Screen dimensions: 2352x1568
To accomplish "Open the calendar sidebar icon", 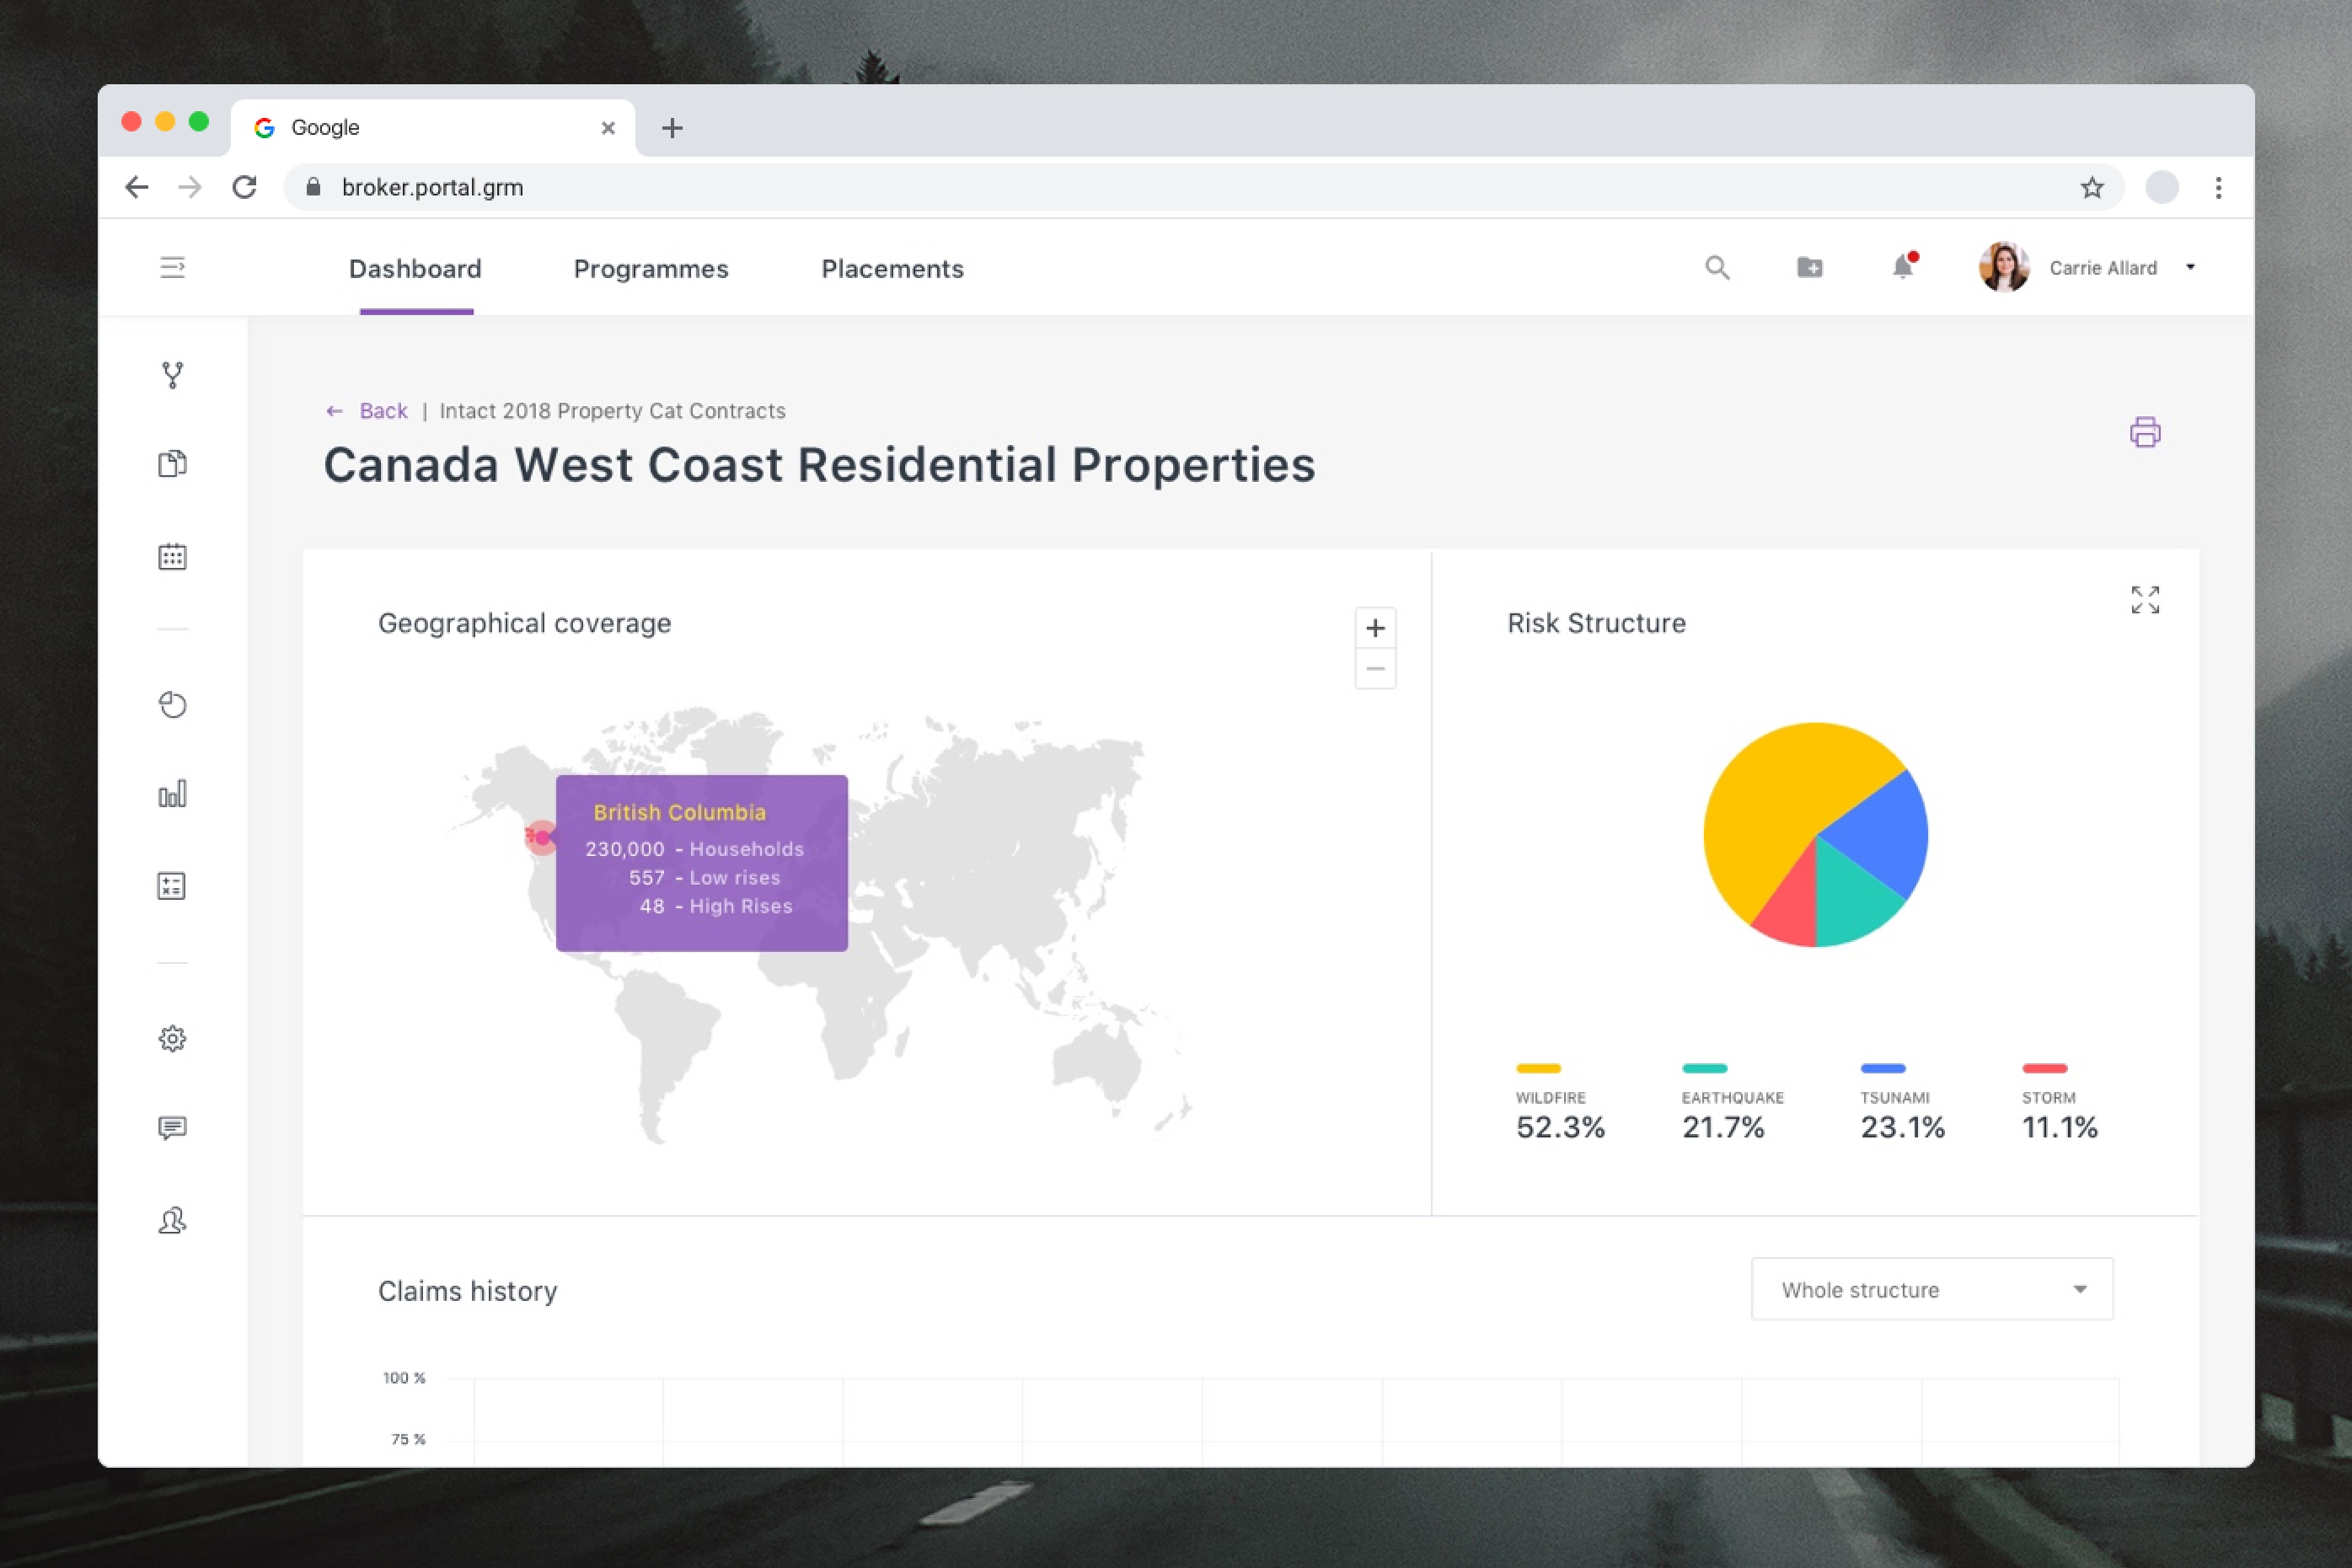I will click(172, 557).
